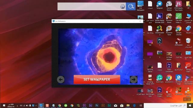Open the VLC media player shortcut
This screenshot has height=108, width=193.
188,92
